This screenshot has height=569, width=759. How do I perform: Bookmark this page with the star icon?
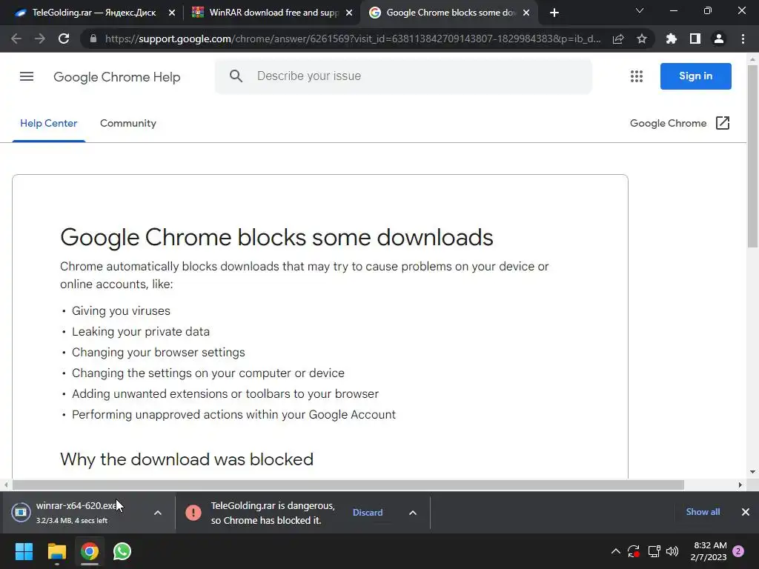click(x=642, y=39)
